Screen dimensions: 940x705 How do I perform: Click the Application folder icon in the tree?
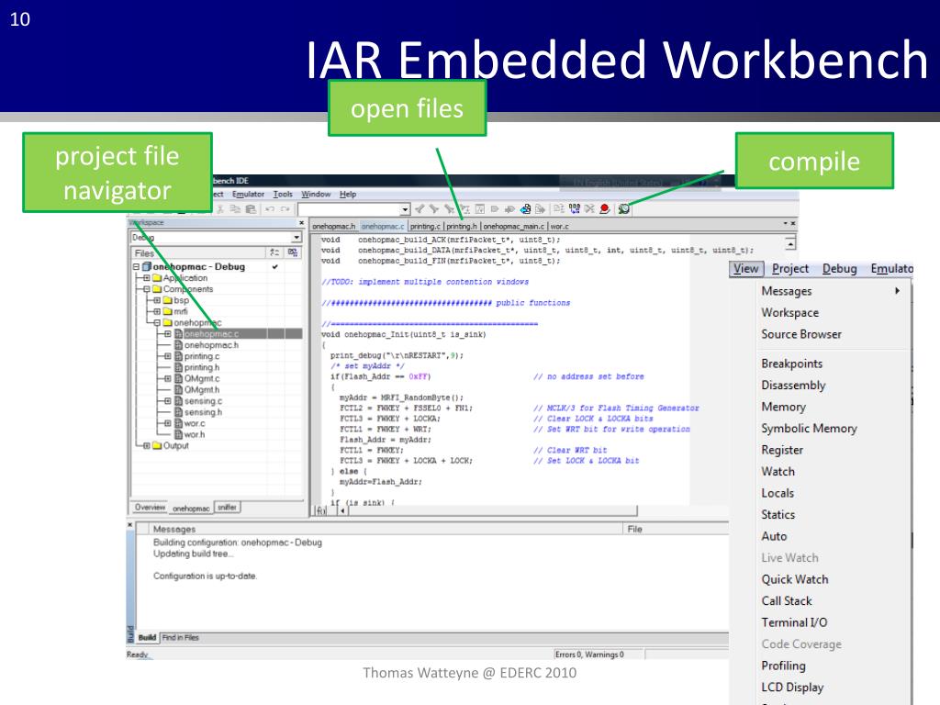[157, 278]
